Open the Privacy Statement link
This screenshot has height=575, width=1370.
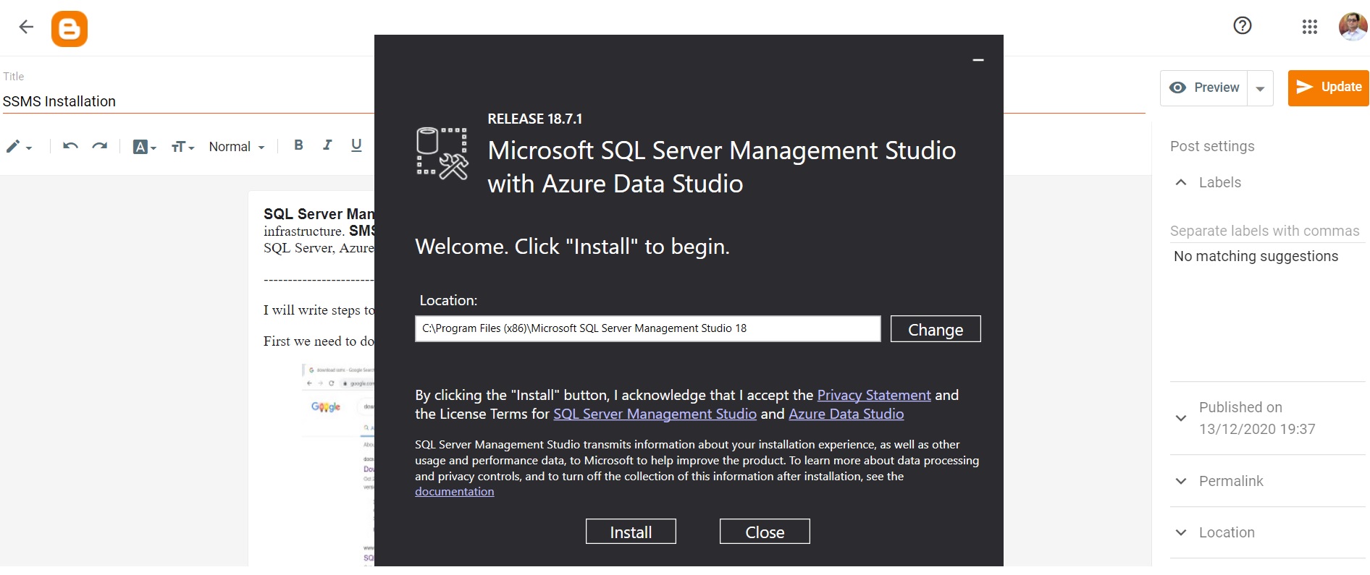[x=873, y=395]
